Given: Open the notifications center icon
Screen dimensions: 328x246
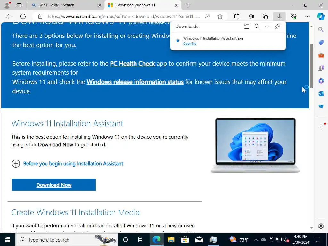Looking at the screenshot, I should point(317,240).
